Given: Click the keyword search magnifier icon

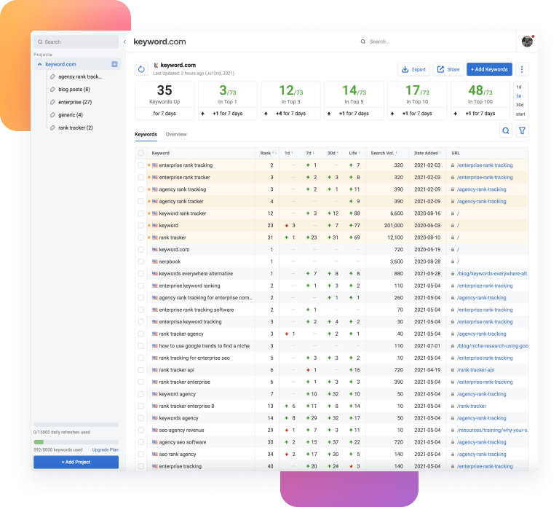Looking at the screenshot, I should point(506,131).
